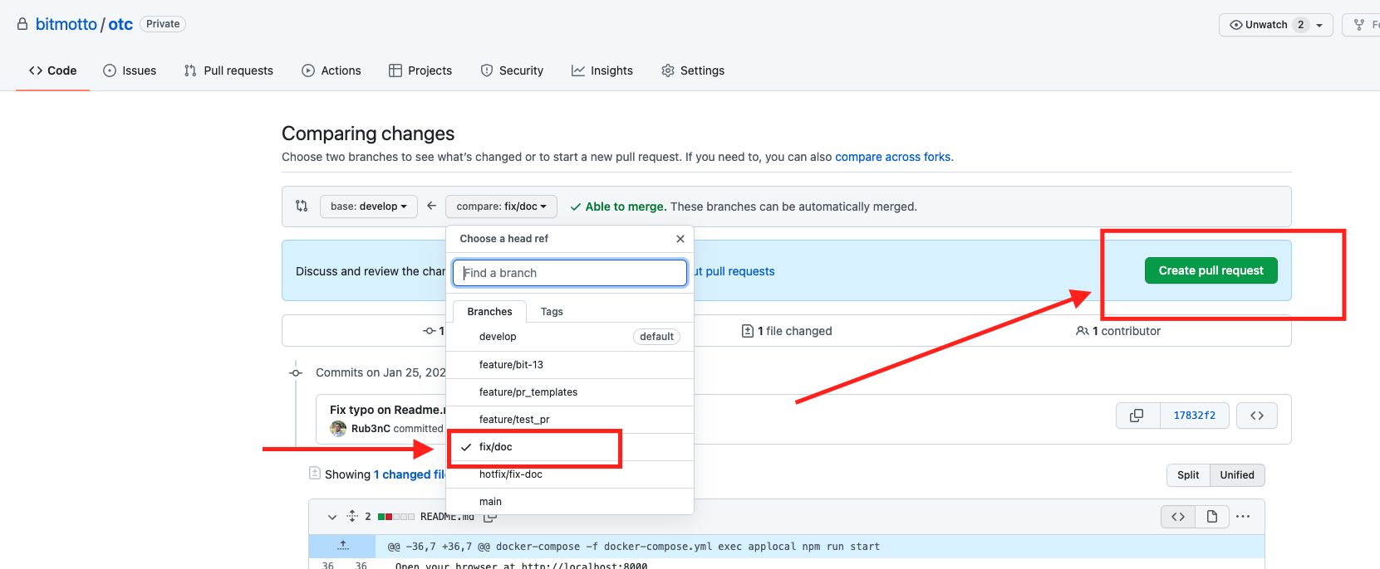1380x569 pixels.
Task: Click the swap compare branches icon
Action: [302, 206]
